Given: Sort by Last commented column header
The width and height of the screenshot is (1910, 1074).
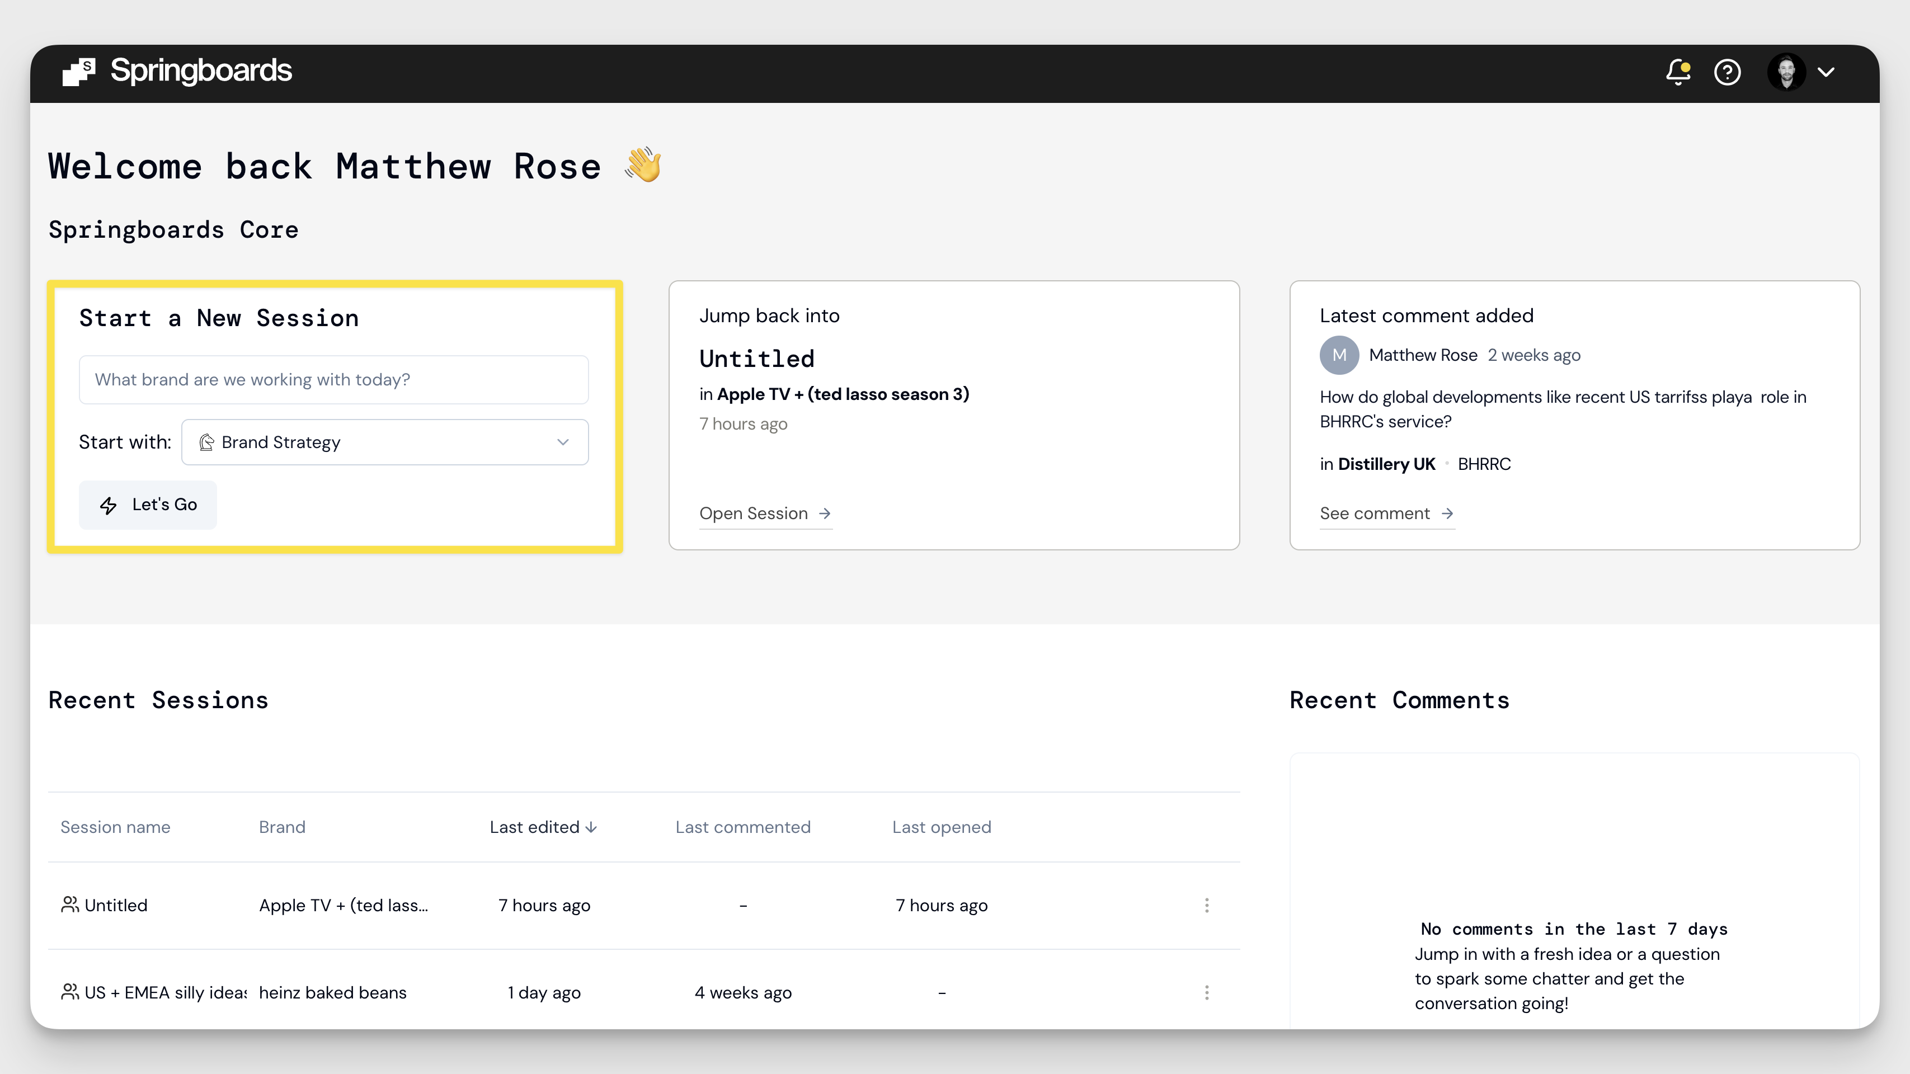Looking at the screenshot, I should click(742, 827).
